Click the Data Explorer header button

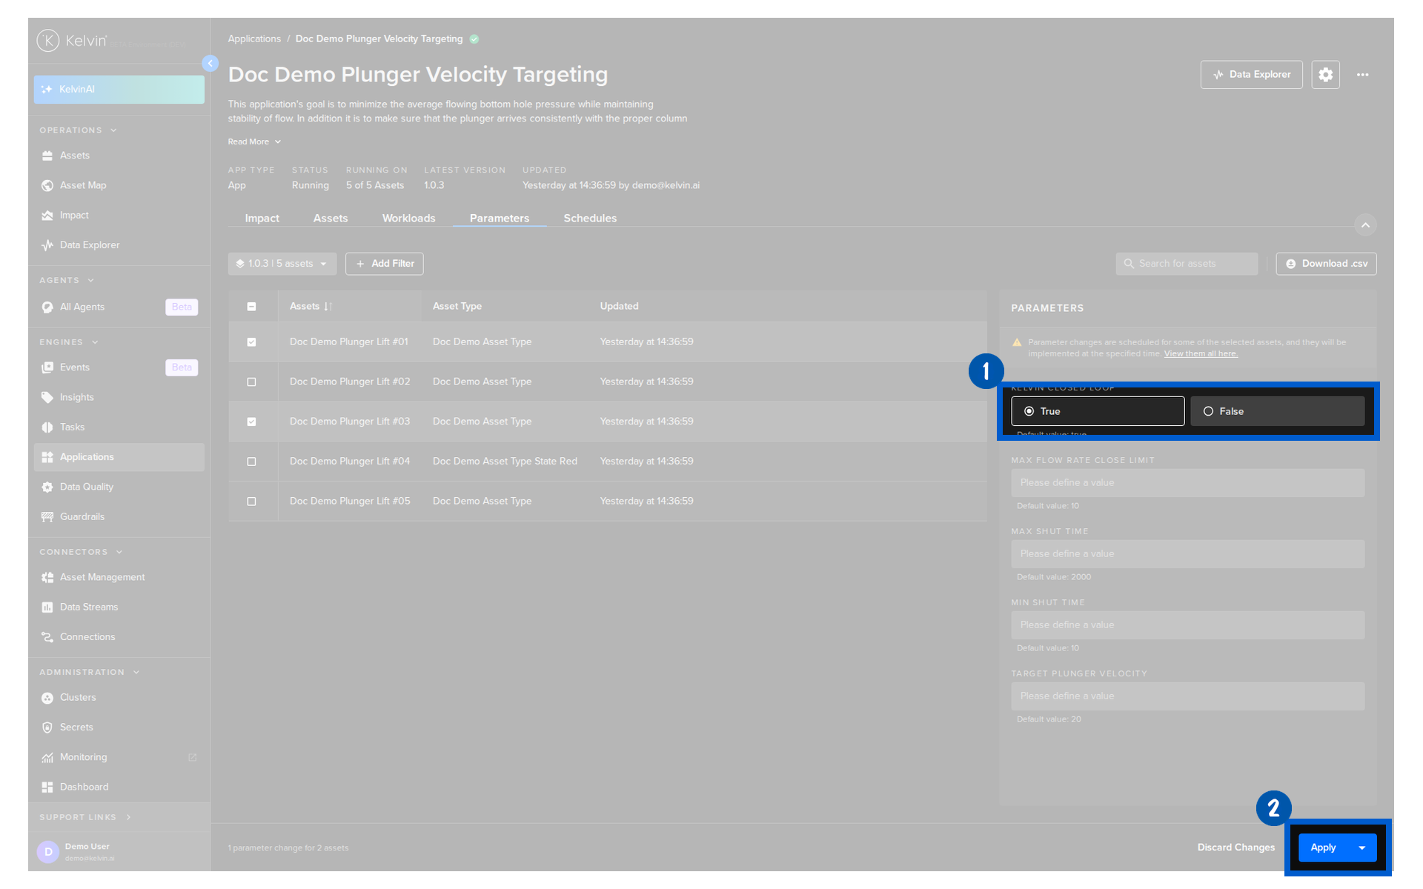point(1251,75)
